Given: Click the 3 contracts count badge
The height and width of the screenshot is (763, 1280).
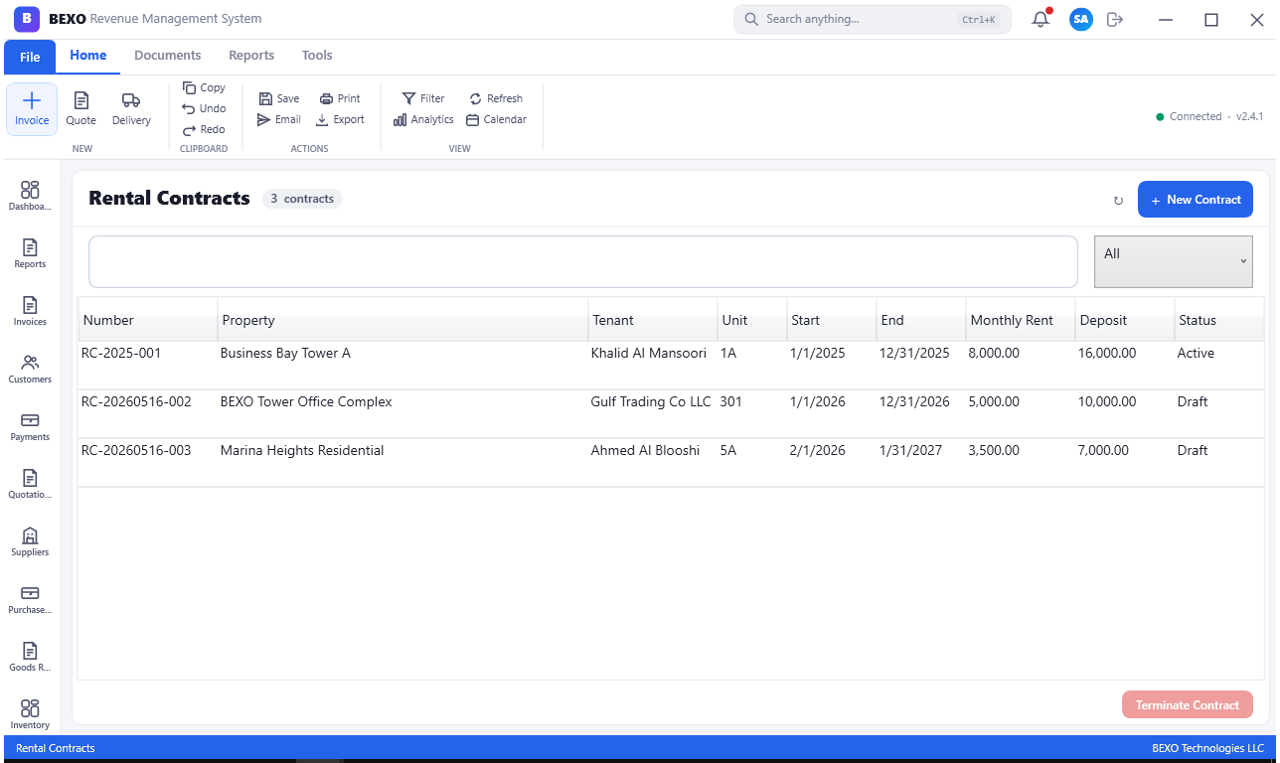Looking at the screenshot, I should [x=302, y=199].
